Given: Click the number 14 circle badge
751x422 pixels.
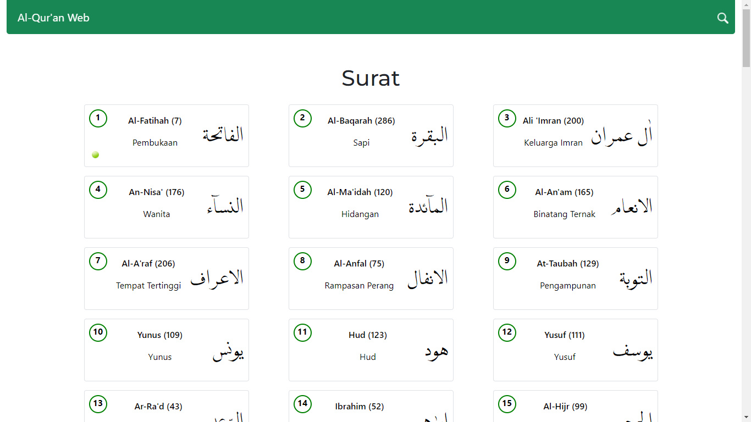Looking at the screenshot, I should pyautogui.click(x=302, y=404).
